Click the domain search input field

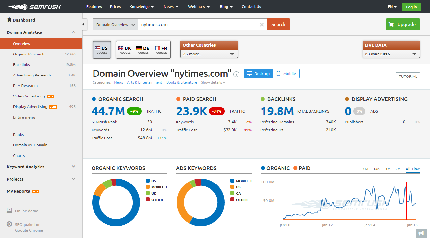coord(198,25)
